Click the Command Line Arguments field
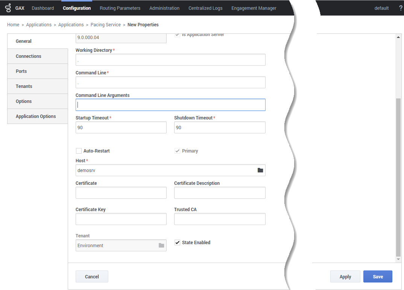Screen dimensions: 404x290 170,105
